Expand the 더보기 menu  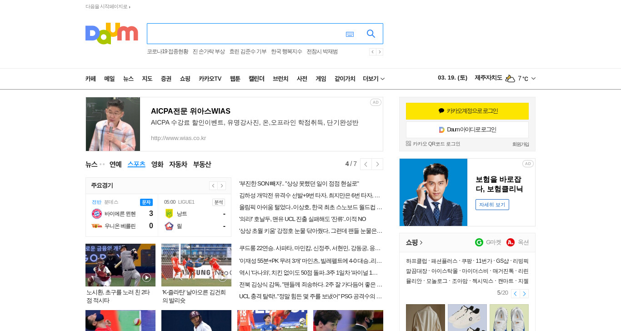click(374, 79)
